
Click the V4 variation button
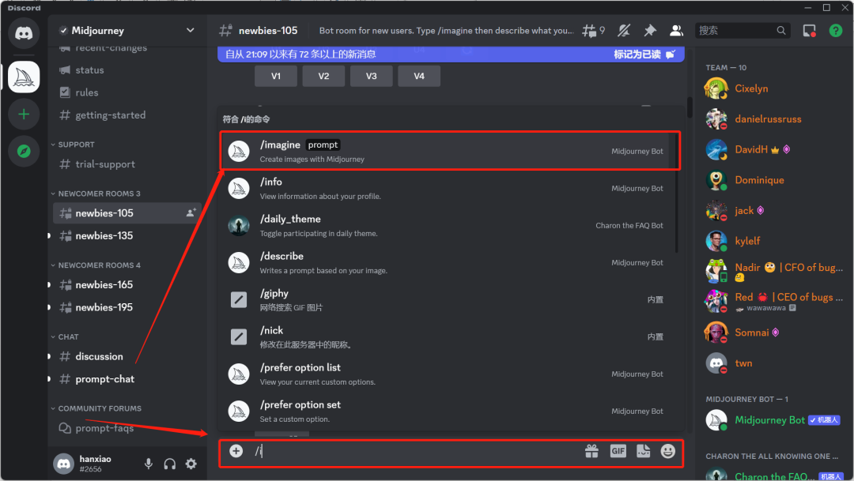[x=419, y=76]
